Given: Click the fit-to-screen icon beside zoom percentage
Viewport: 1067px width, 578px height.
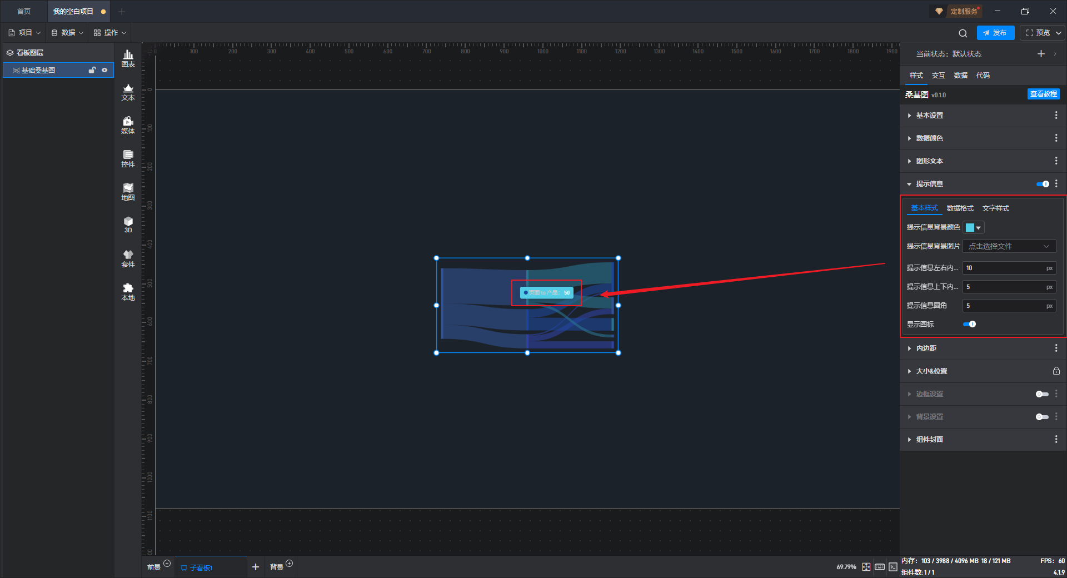Looking at the screenshot, I should (x=866, y=567).
